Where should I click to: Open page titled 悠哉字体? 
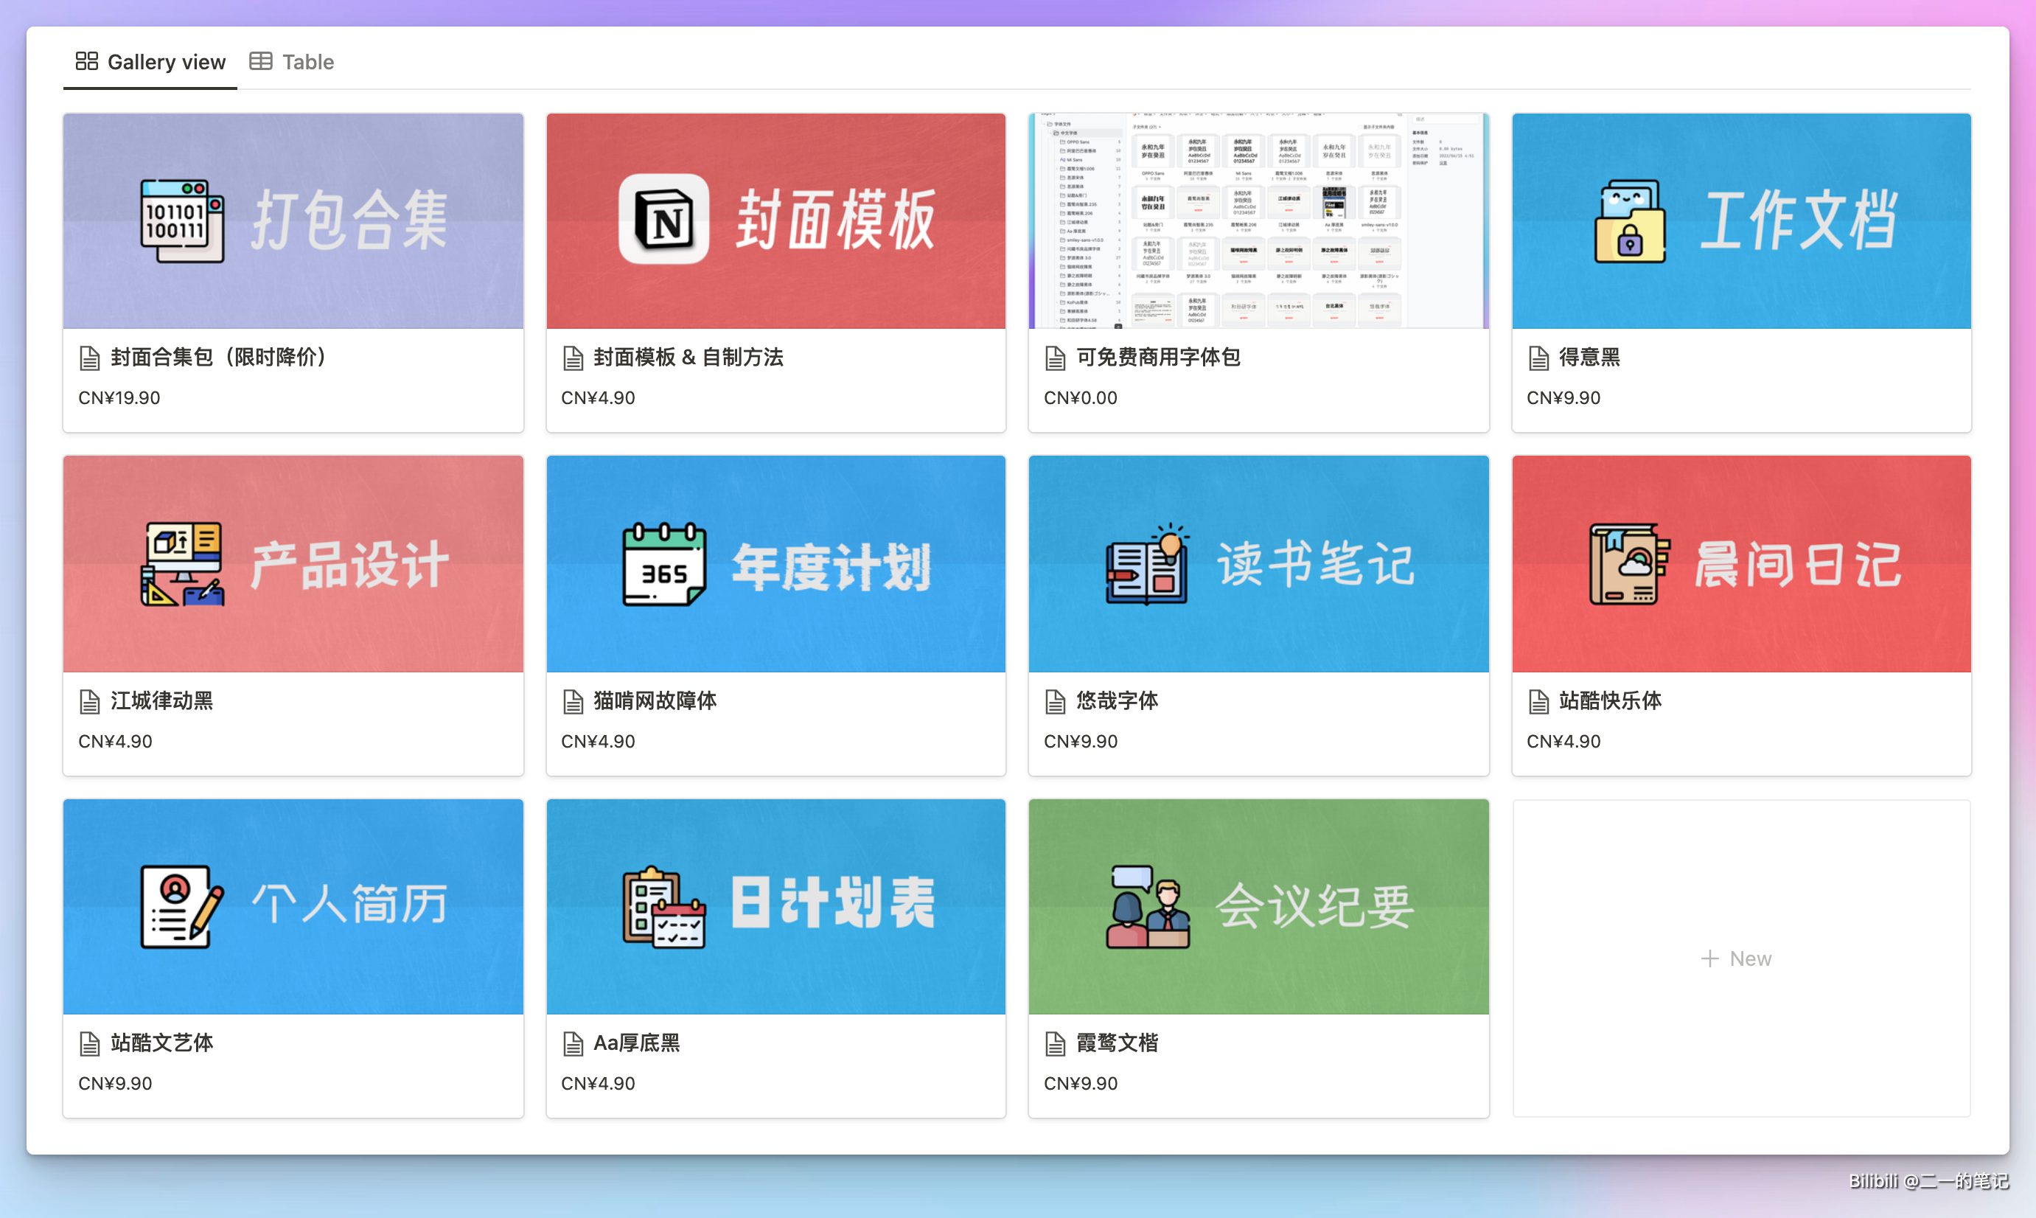pos(1117,700)
